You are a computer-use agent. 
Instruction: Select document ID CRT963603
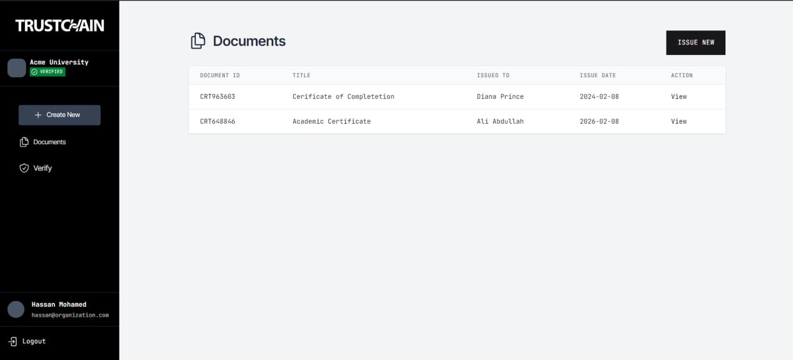217,96
